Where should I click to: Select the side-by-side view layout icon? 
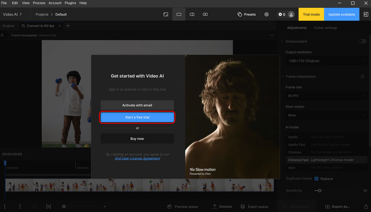pos(205,14)
